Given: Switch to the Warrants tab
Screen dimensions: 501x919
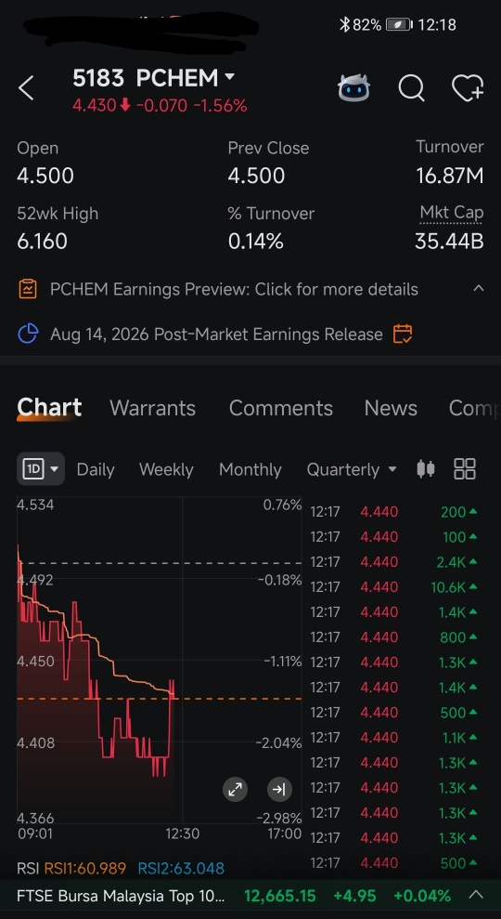Looking at the screenshot, I should coord(153,408).
